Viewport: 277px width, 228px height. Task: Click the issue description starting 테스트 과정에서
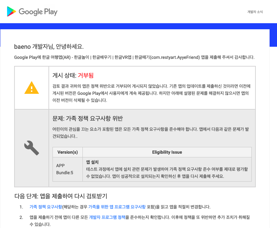[x=167, y=173]
